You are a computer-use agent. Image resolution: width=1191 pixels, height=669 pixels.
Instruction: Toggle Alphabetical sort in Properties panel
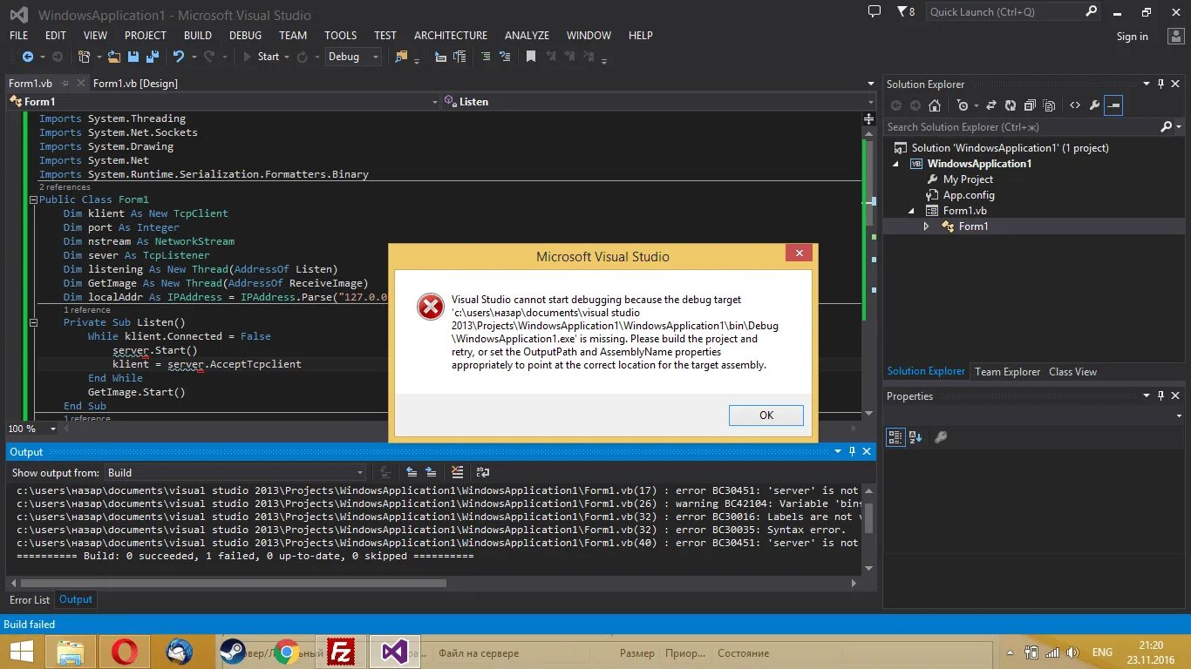pyautogui.click(x=915, y=437)
